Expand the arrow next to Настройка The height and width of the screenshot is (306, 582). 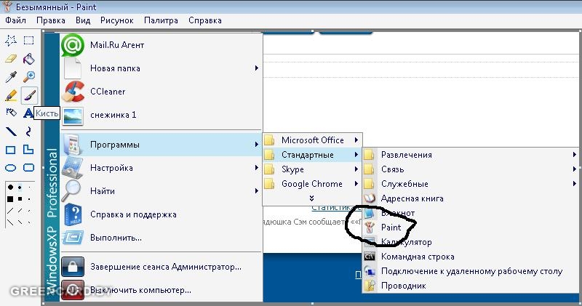point(256,168)
